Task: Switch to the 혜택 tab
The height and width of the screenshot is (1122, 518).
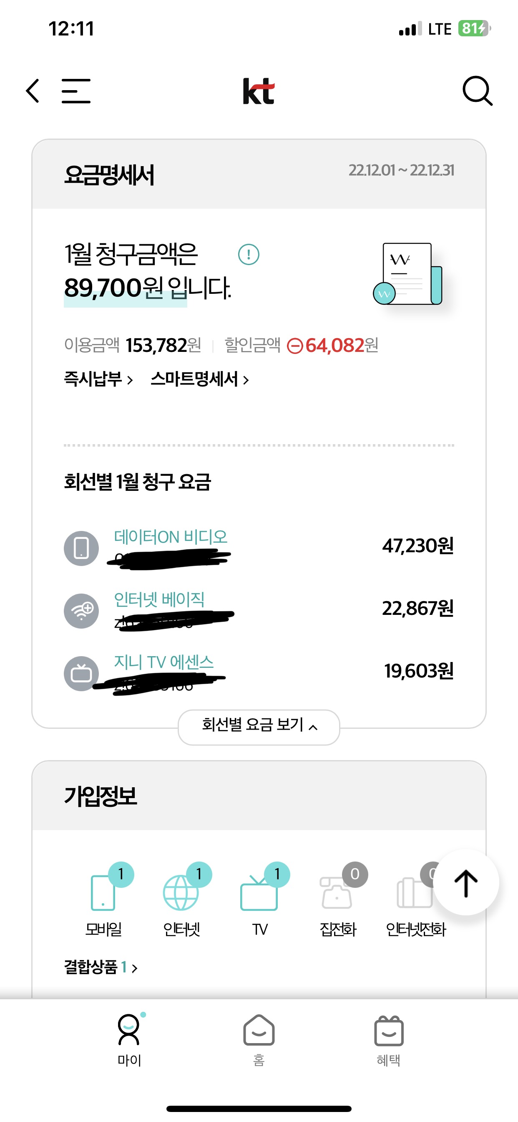Action: tap(389, 1039)
